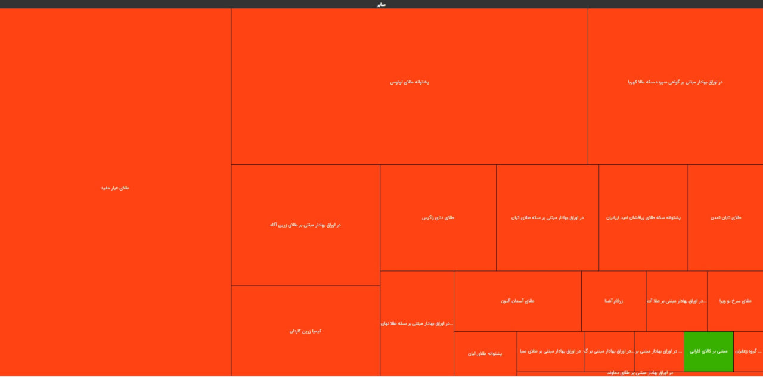Open the طلای آسمان آلتون tile

pos(517,301)
